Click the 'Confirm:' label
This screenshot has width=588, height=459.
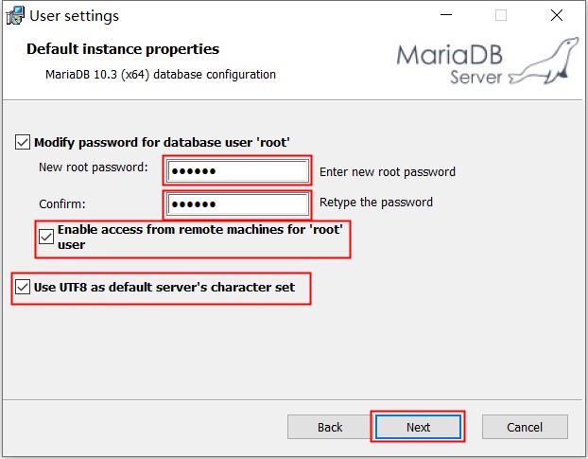click(x=62, y=203)
